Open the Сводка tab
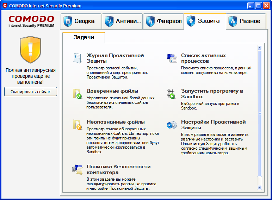This screenshot has height=200, width=272. pos(81,21)
